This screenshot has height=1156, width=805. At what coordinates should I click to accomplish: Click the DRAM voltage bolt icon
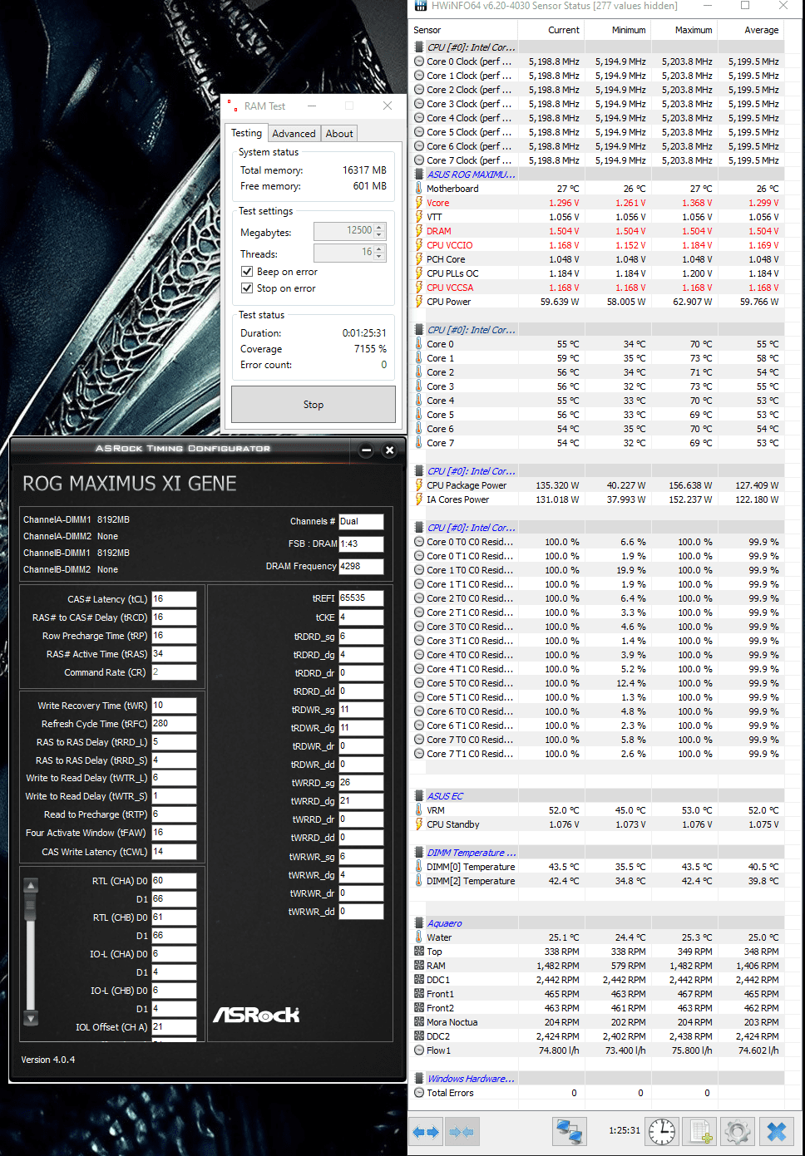point(419,231)
